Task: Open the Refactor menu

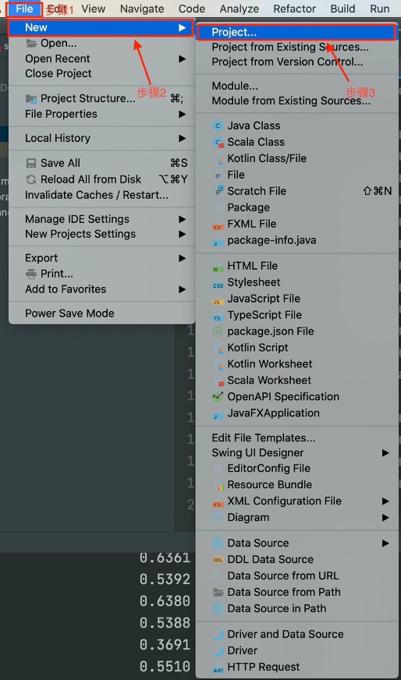Action: point(294,9)
